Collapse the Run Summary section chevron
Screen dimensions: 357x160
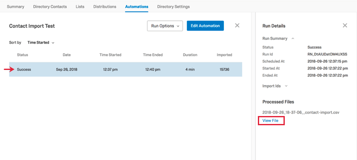293,39
